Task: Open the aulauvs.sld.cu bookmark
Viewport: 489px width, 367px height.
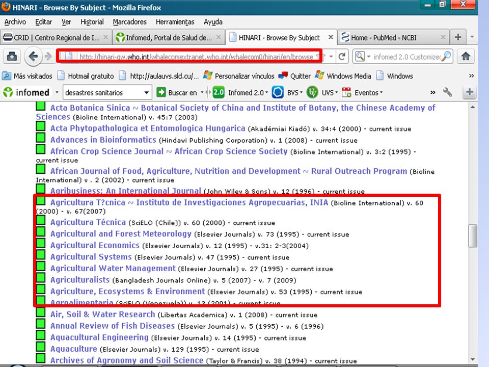Action: (x=159, y=76)
